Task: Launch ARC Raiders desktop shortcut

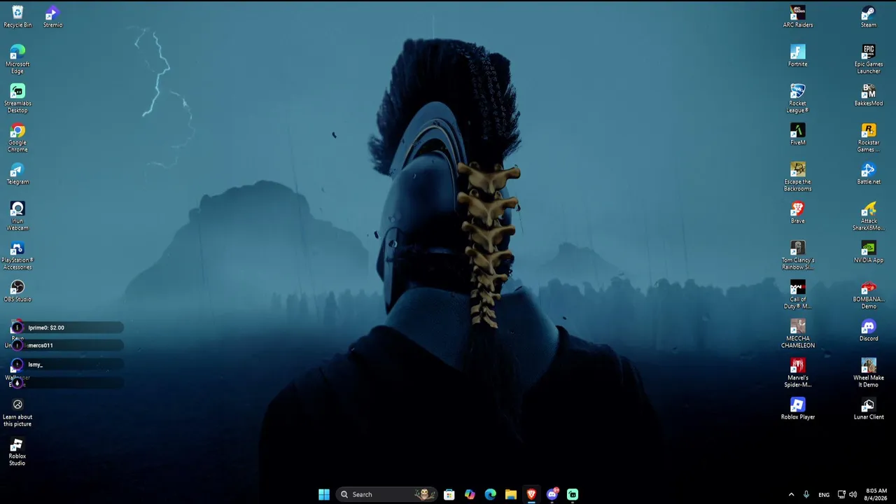Action: 798,17
